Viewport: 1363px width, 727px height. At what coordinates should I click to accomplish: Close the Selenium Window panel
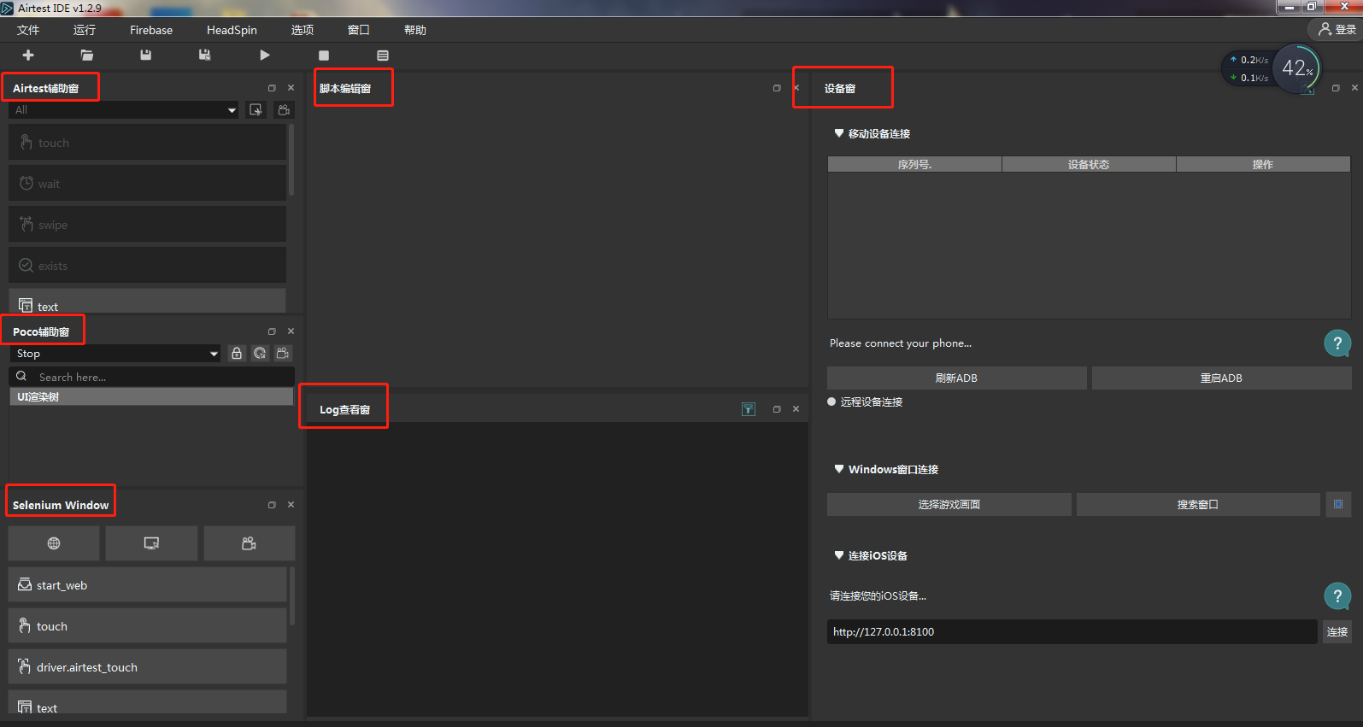(291, 505)
